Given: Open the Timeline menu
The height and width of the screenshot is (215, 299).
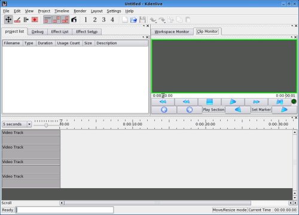Looking at the screenshot, I should (x=62, y=11).
